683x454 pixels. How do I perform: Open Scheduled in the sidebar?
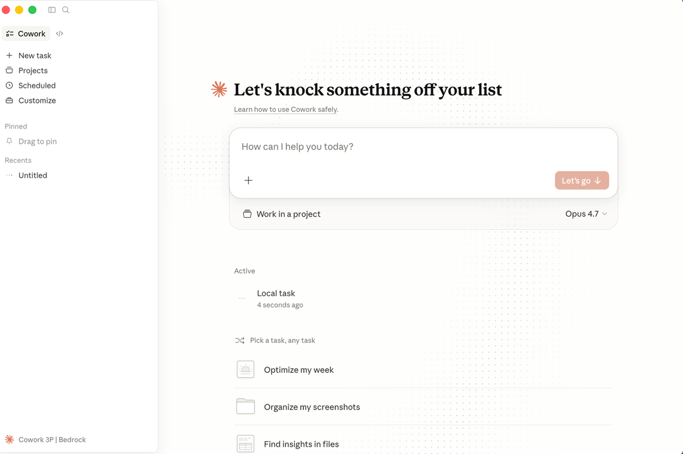point(37,86)
